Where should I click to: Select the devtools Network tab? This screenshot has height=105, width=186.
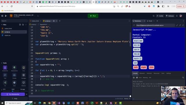pos(149,73)
